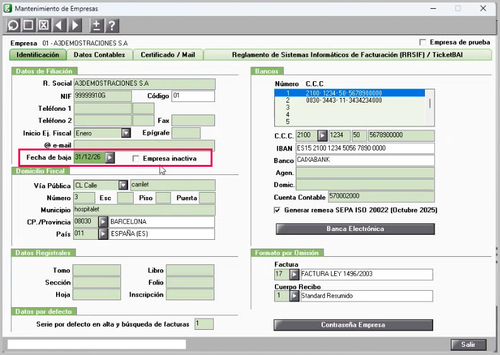500x355 pixels.
Task: Click the crossed-box delete toolbar icon
Action: [44, 25]
